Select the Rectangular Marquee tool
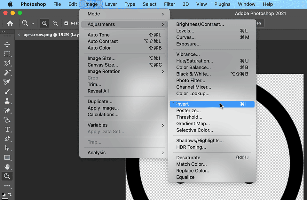Viewport: 307px width, 200px height. pos(7,54)
